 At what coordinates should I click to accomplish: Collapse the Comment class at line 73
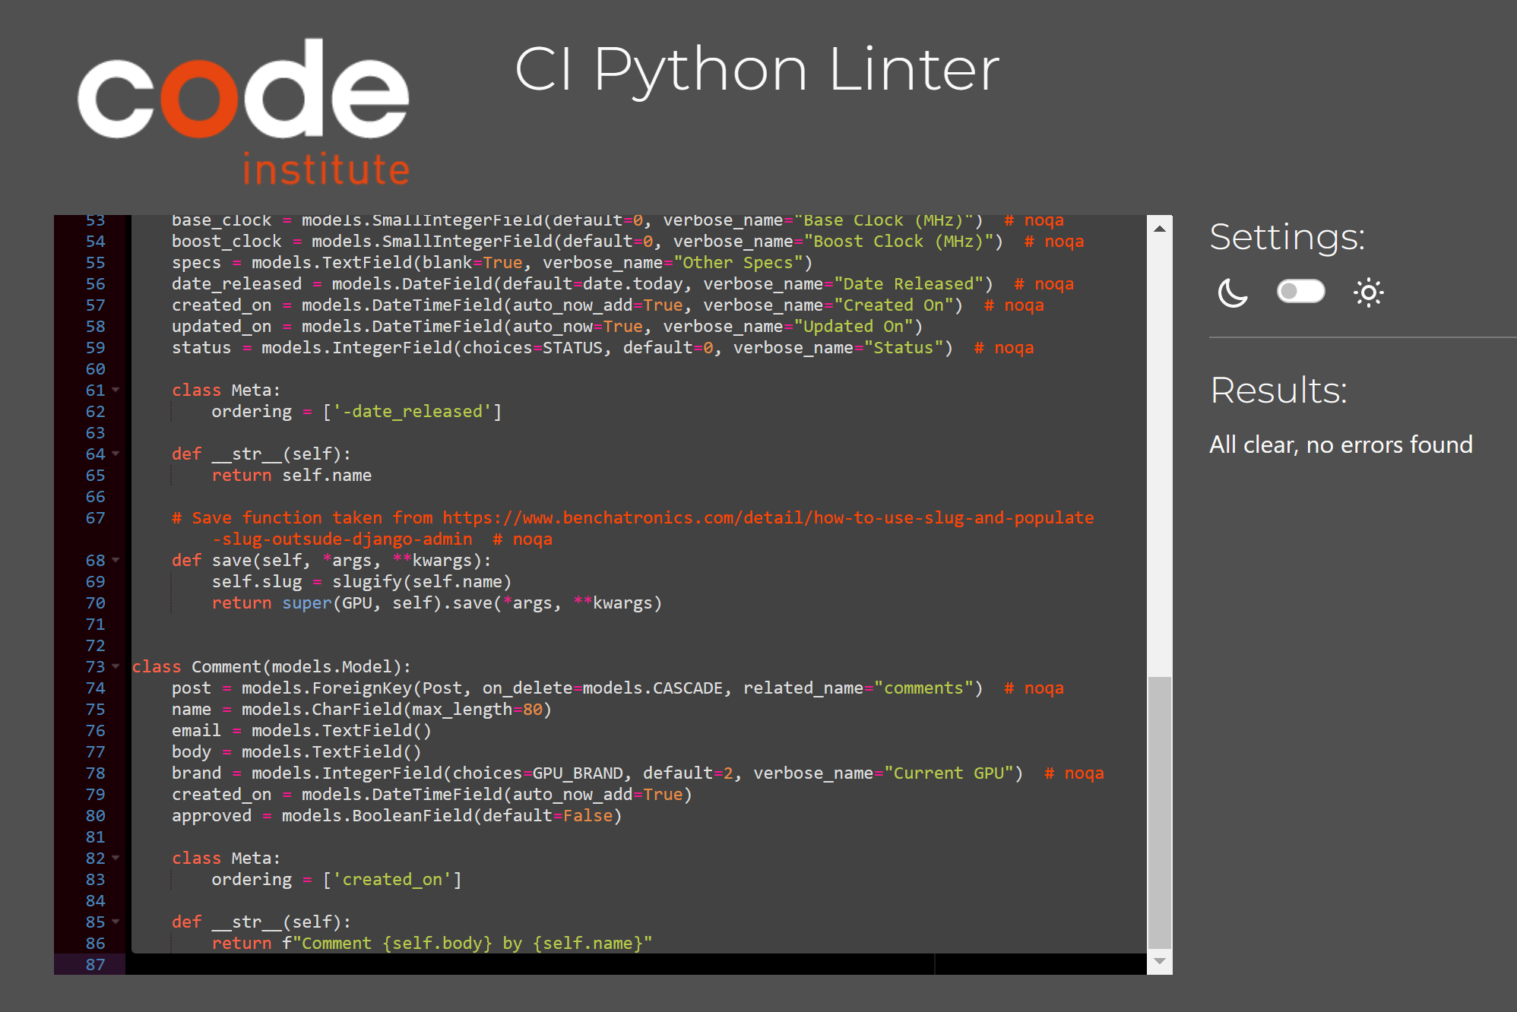pos(116,666)
